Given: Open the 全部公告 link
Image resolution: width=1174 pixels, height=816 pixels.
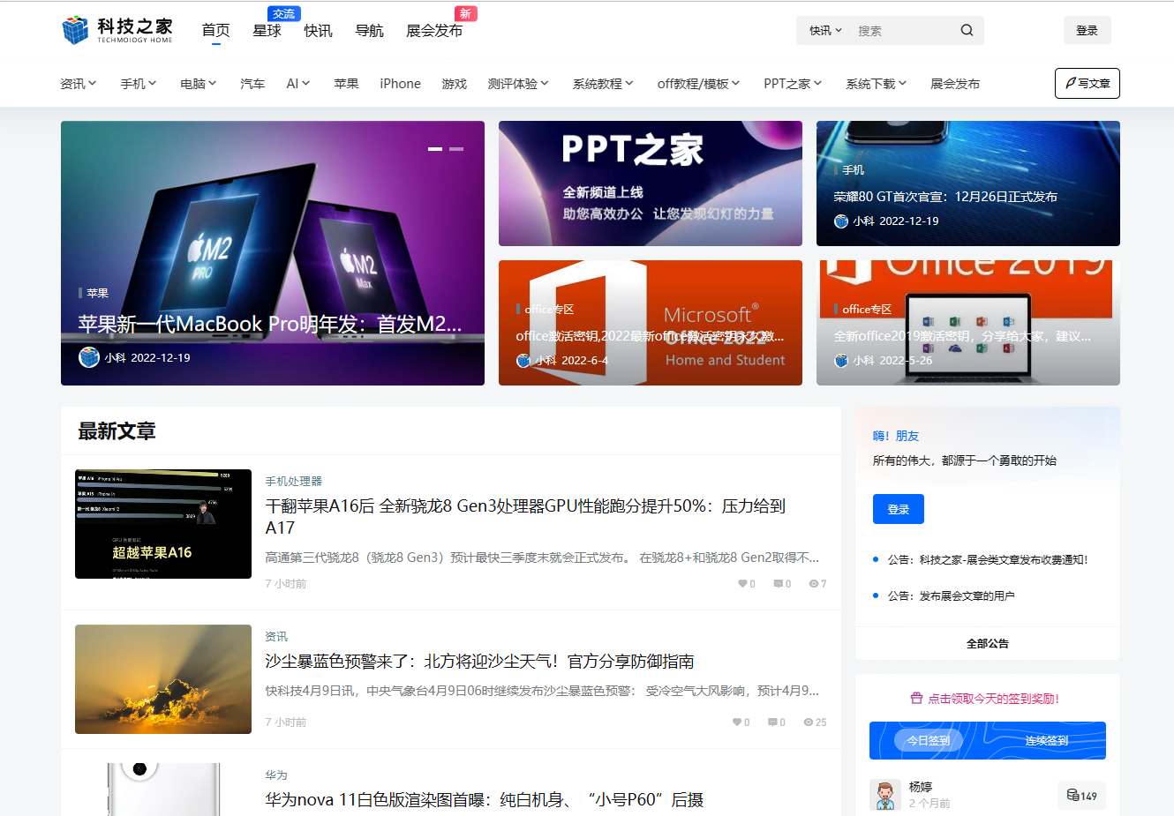Looking at the screenshot, I should 988,643.
